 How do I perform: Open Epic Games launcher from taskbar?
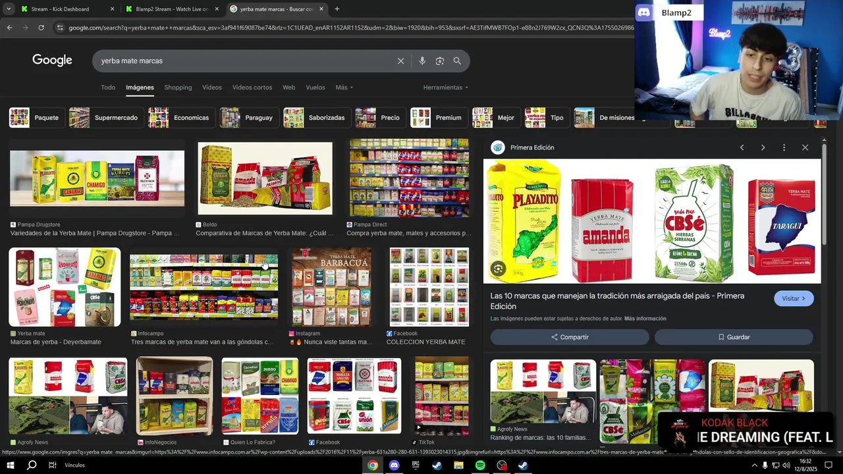(x=416, y=465)
